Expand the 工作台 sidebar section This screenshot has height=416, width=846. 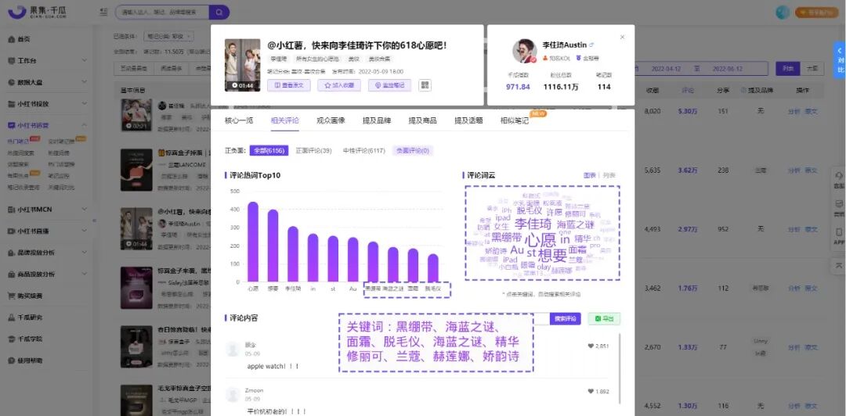[x=48, y=61]
